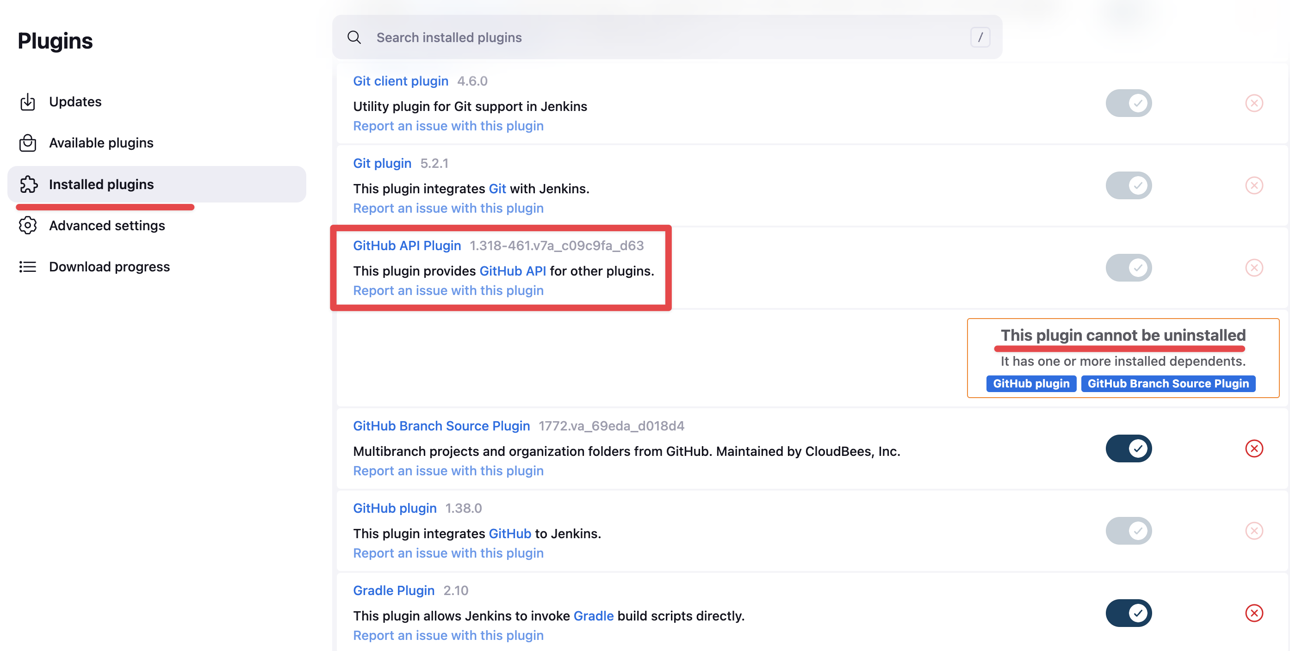Focus the Search installed plugins field
The image size is (1290, 651).
(x=667, y=37)
